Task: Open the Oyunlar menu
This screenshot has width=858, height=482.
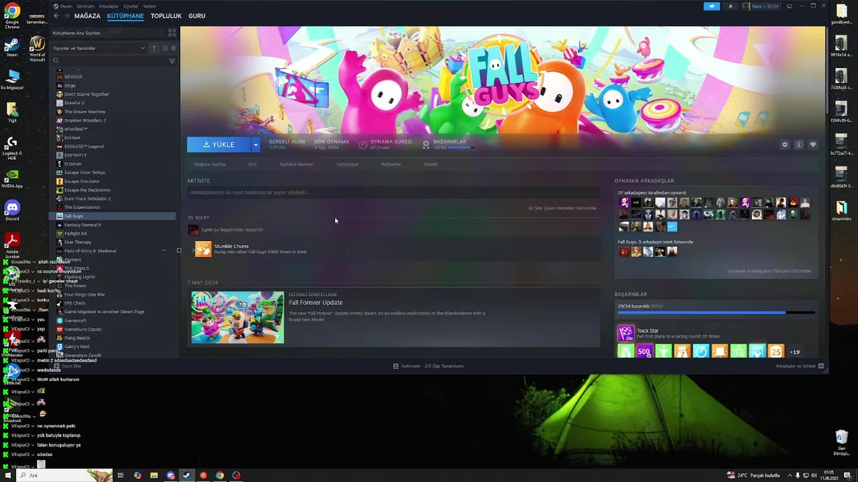Action: pos(131,6)
